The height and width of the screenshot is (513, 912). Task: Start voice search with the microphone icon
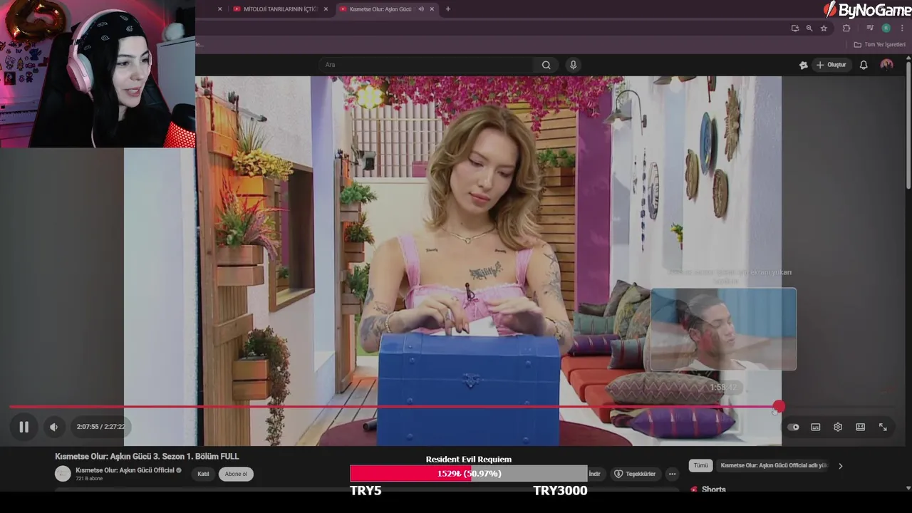click(573, 65)
